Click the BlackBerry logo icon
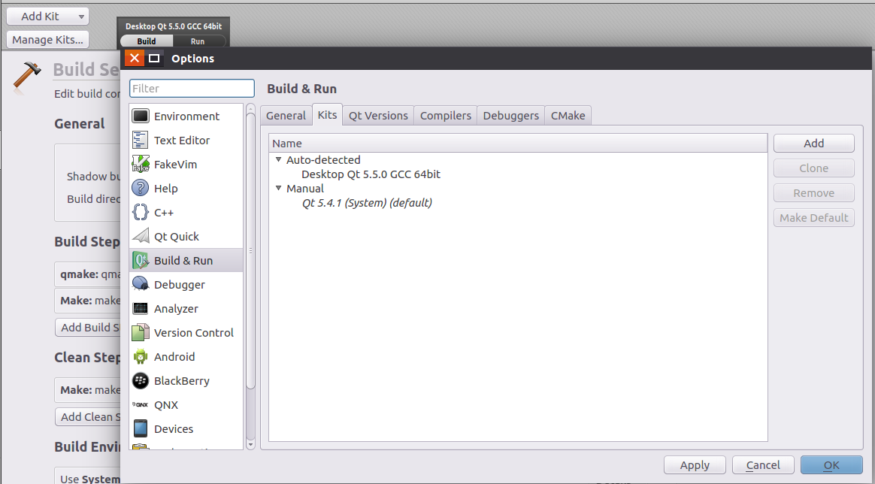Image resolution: width=875 pixels, height=484 pixels. tap(141, 381)
